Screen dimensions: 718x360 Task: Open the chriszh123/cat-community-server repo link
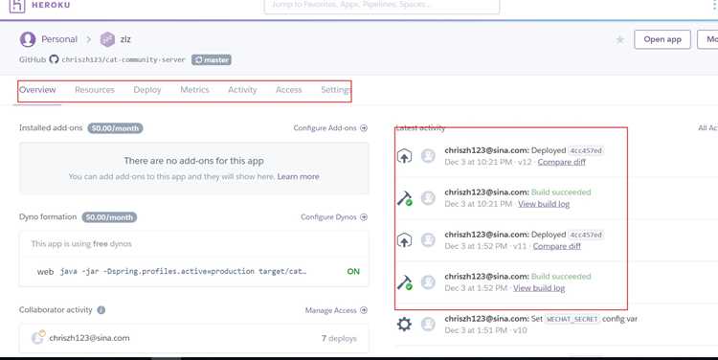pos(123,59)
